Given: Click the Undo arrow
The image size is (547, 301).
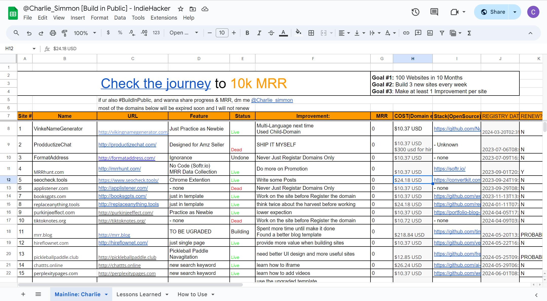Looking at the screenshot, I should [x=29, y=33].
